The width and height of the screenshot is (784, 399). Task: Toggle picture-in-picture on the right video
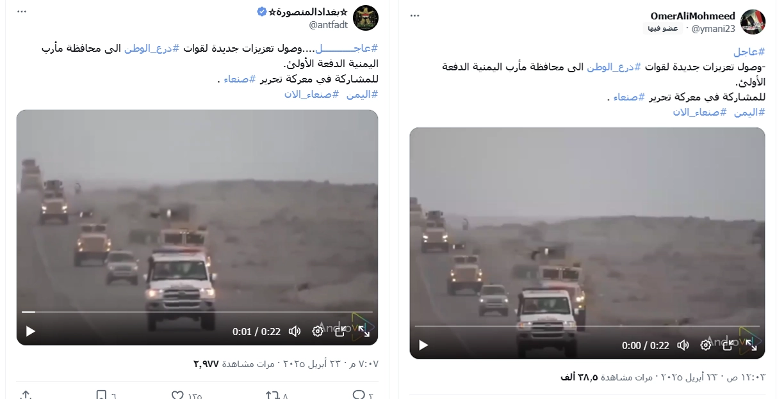[728, 345]
